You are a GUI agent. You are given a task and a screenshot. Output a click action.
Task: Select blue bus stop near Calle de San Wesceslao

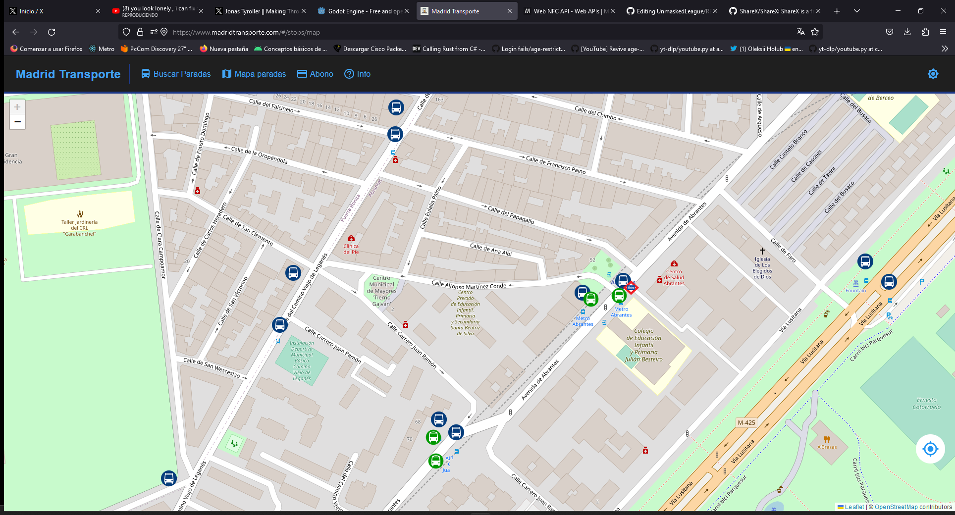click(280, 325)
